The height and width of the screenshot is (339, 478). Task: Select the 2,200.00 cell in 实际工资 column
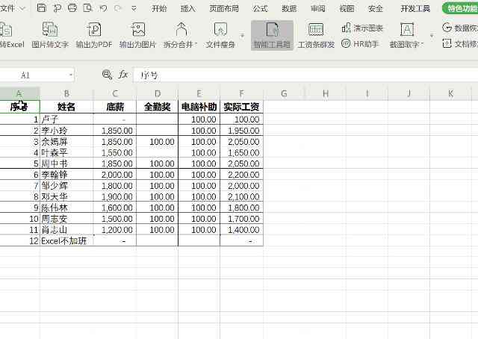(x=241, y=175)
